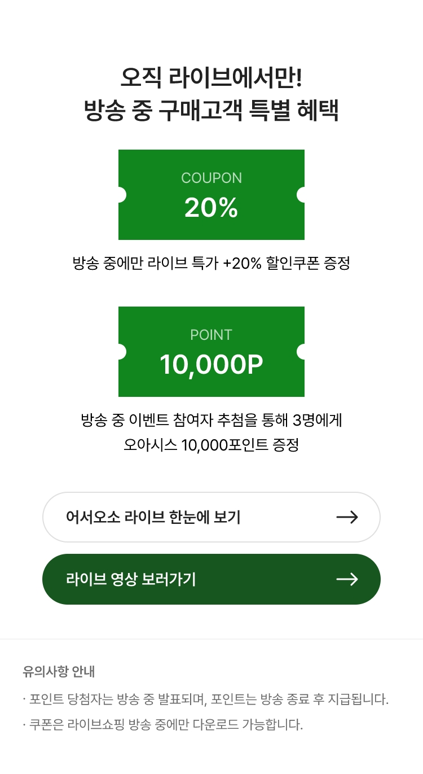Click the 오직 라이브에서만! headline
Image resolution: width=423 pixels, height=774 pixels.
[211, 77]
